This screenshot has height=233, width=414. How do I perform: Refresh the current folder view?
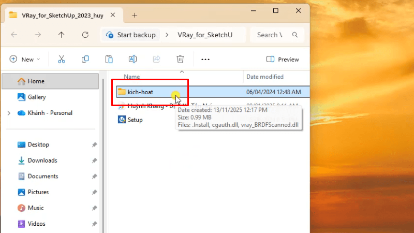tap(85, 35)
